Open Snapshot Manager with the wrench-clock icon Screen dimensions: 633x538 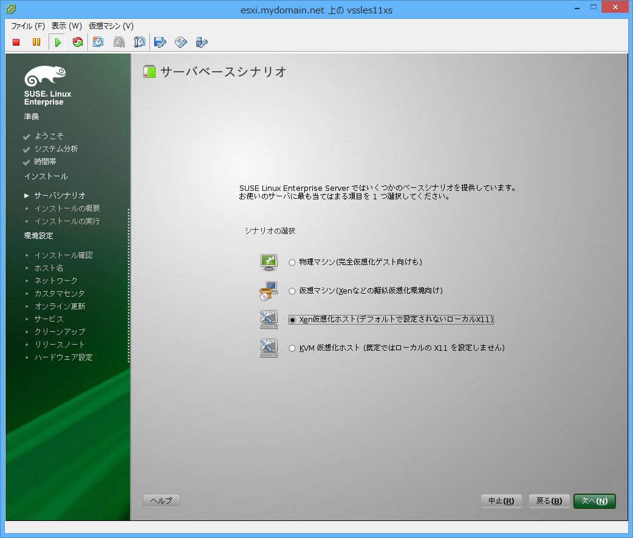pos(140,42)
